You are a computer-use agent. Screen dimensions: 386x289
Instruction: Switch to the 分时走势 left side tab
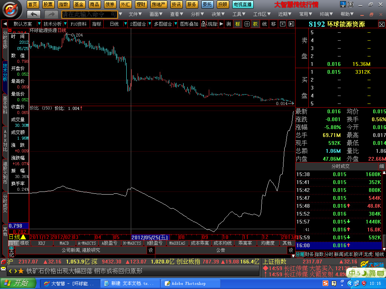point(5,39)
